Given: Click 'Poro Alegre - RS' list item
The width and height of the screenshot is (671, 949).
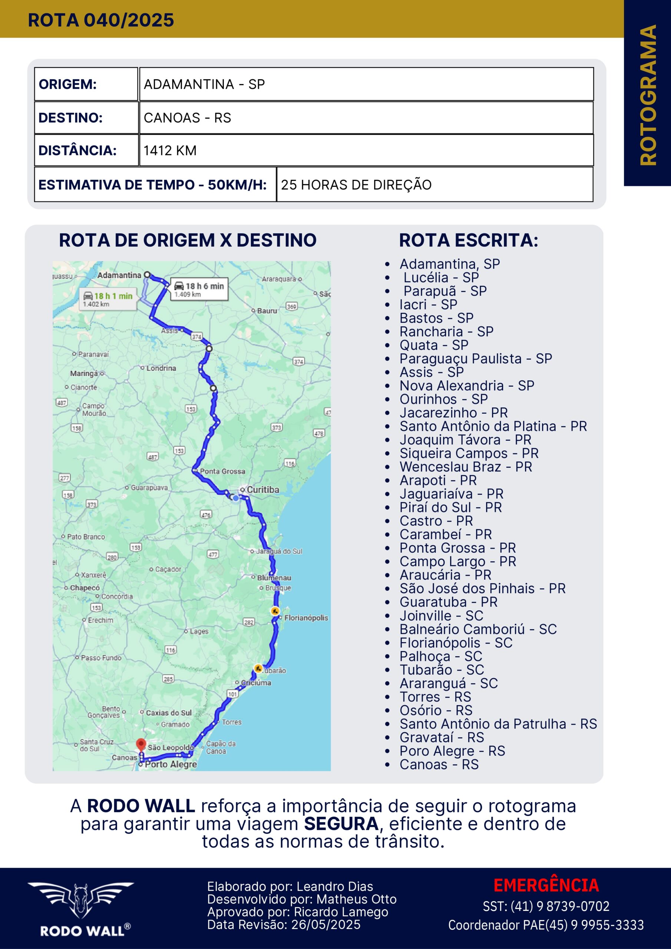Looking at the screenshot, I should coord(452,751).
